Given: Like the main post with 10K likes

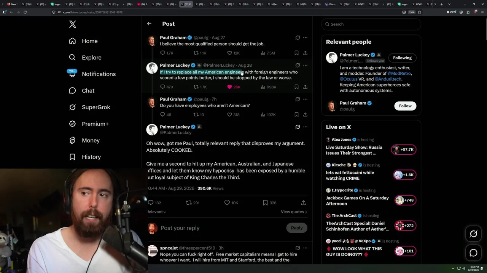Looking at the screenshot, I should [x=231, y=203].
